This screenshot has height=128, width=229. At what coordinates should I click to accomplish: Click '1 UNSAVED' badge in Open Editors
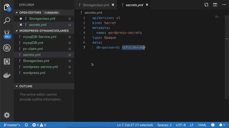tap(51, 13)
